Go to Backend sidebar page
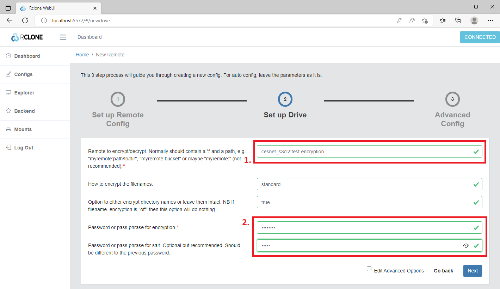 [x=24, y=111]
